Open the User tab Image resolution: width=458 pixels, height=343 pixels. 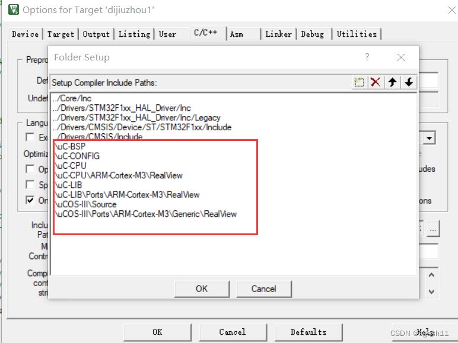[x=167, y=34]
